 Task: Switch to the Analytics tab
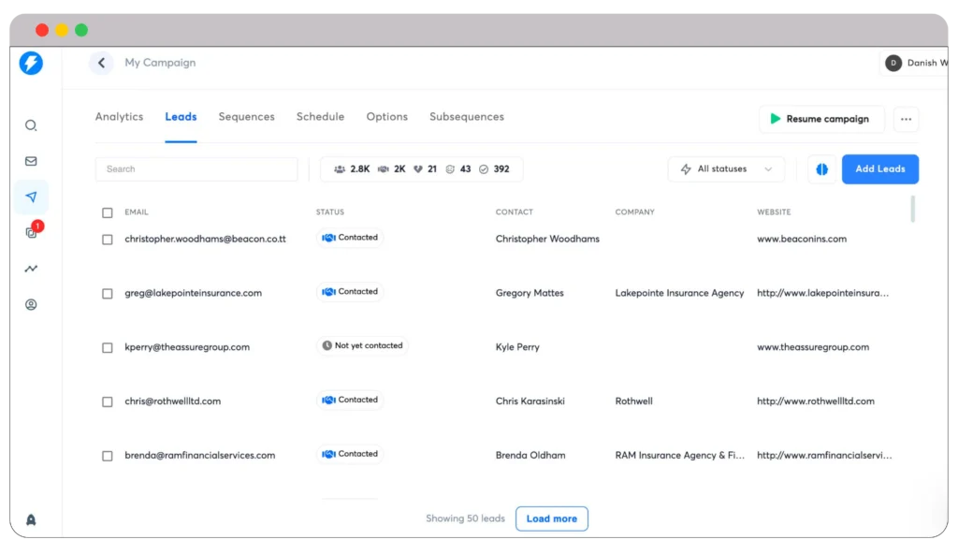click(119, 117)
